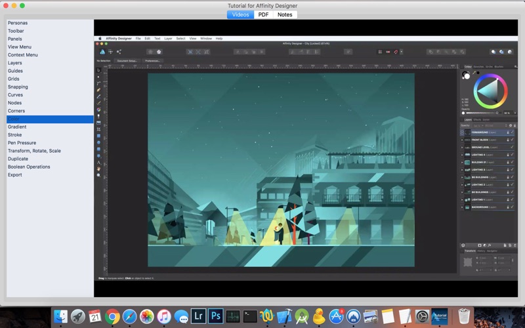Viewport: 525px width, 328px height.
Task: Expand the LIGHTING 3 layer group
Action: click(462, 170)
